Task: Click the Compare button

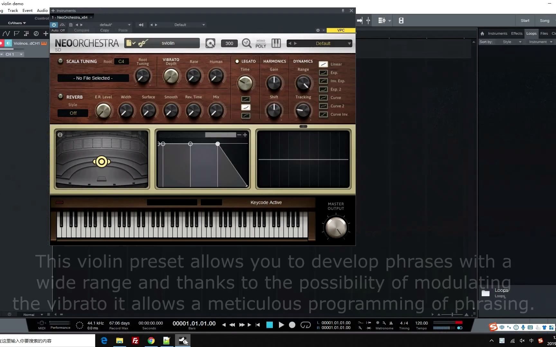Action: (x=81, y=30)
